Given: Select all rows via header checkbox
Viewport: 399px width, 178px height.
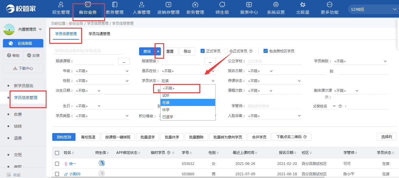Looking at the screenshot, I should (57, 153).
